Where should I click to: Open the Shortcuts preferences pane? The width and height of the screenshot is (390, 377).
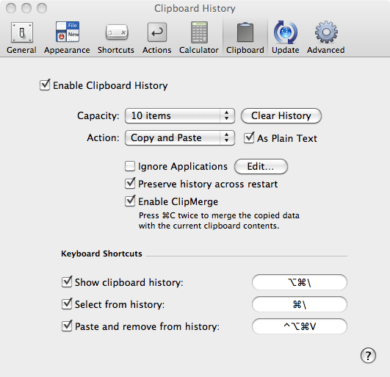116,37
